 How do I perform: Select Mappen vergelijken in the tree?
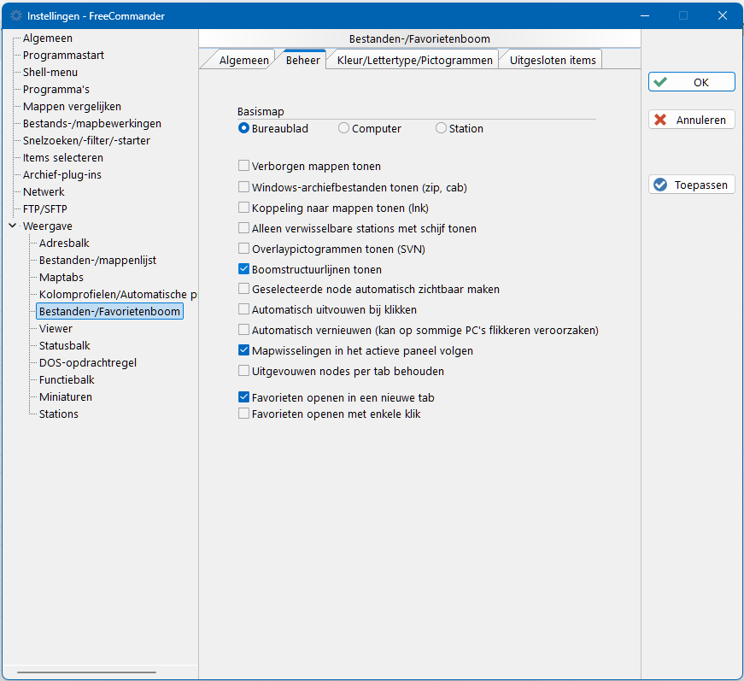72,106
